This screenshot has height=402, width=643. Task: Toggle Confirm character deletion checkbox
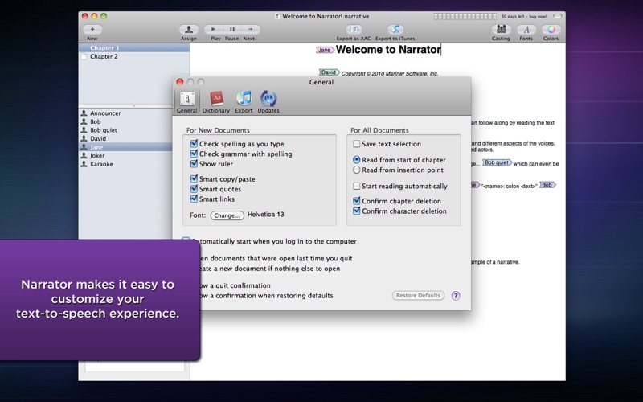tap(356, 211)
